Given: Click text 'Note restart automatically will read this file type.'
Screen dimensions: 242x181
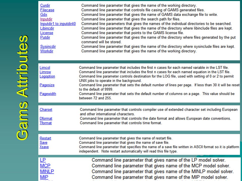Looking at the screenshot, I should pyautogui.click(x=139, y=151).
